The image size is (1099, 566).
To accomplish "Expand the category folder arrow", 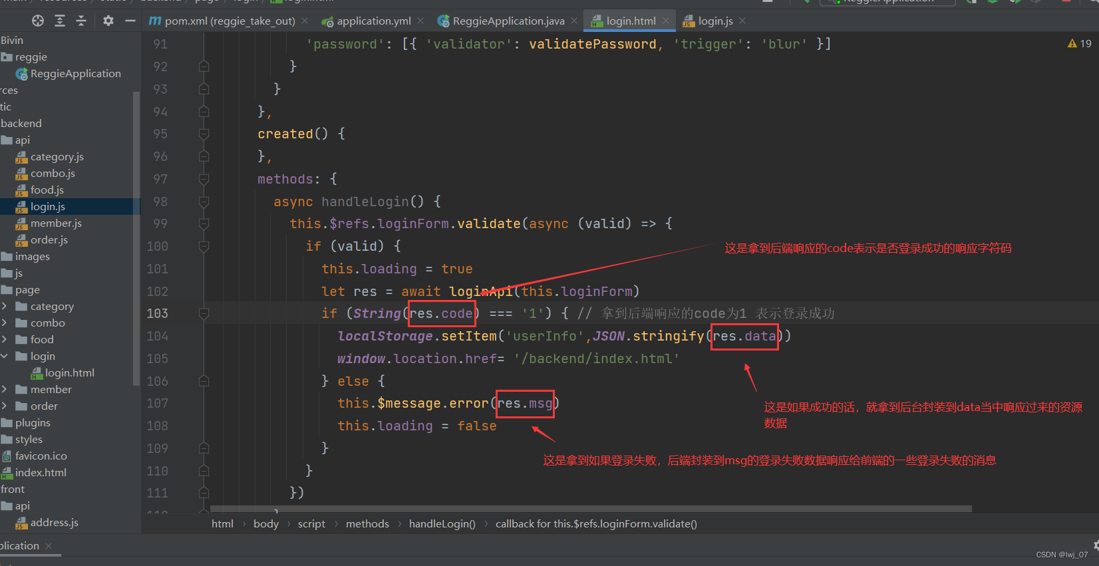I will (x=5, y=306).
